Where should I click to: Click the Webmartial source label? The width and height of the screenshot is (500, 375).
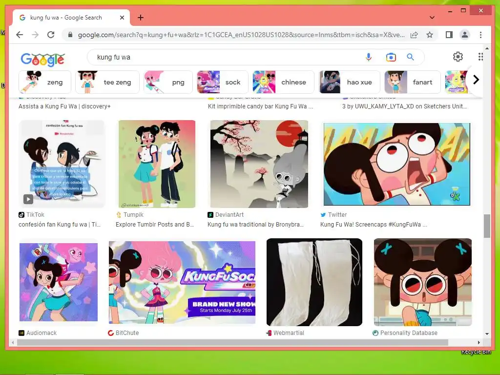pos(289,333)
